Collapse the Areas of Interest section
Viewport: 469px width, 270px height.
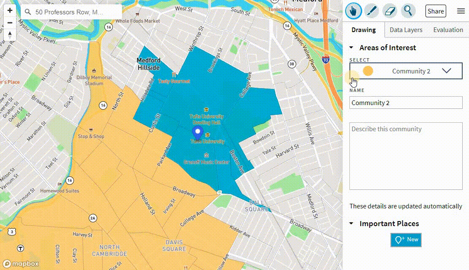tap(352, 48)
